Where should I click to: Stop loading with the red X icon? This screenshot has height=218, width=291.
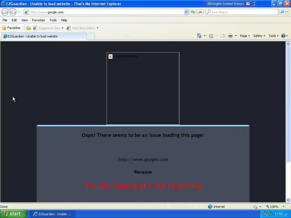(x=200, y=12)
